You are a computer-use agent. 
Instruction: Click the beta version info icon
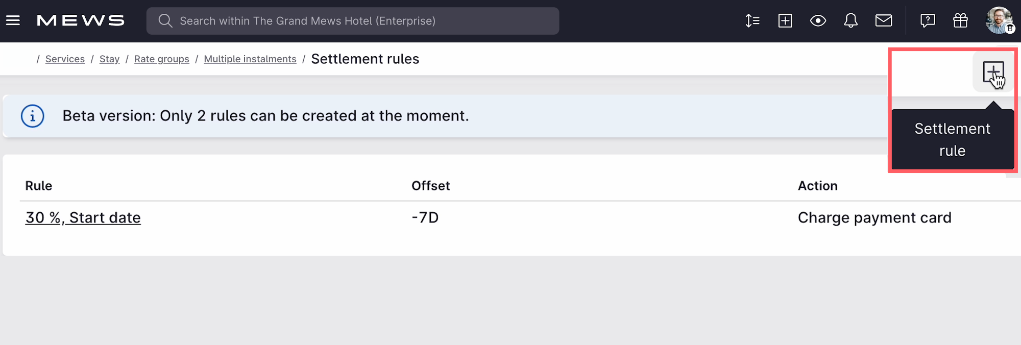(x=33, y=116)
